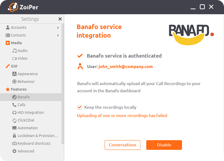Open Click2Dial settings
This screenshot has height=161, width=224.
pos(26,120)
